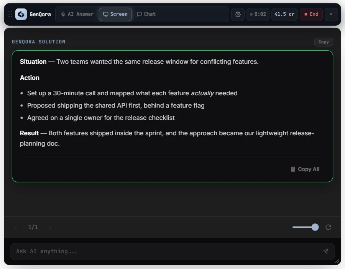Image resolution: width=345 pixels, height=269 pixels.
Task: Click the 1/1 page counter
Action: click(33, 227)
